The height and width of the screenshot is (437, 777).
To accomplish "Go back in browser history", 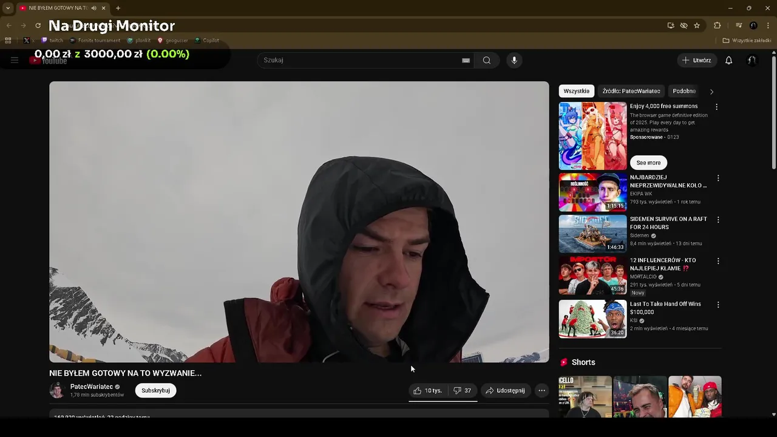I will [8, 25].
